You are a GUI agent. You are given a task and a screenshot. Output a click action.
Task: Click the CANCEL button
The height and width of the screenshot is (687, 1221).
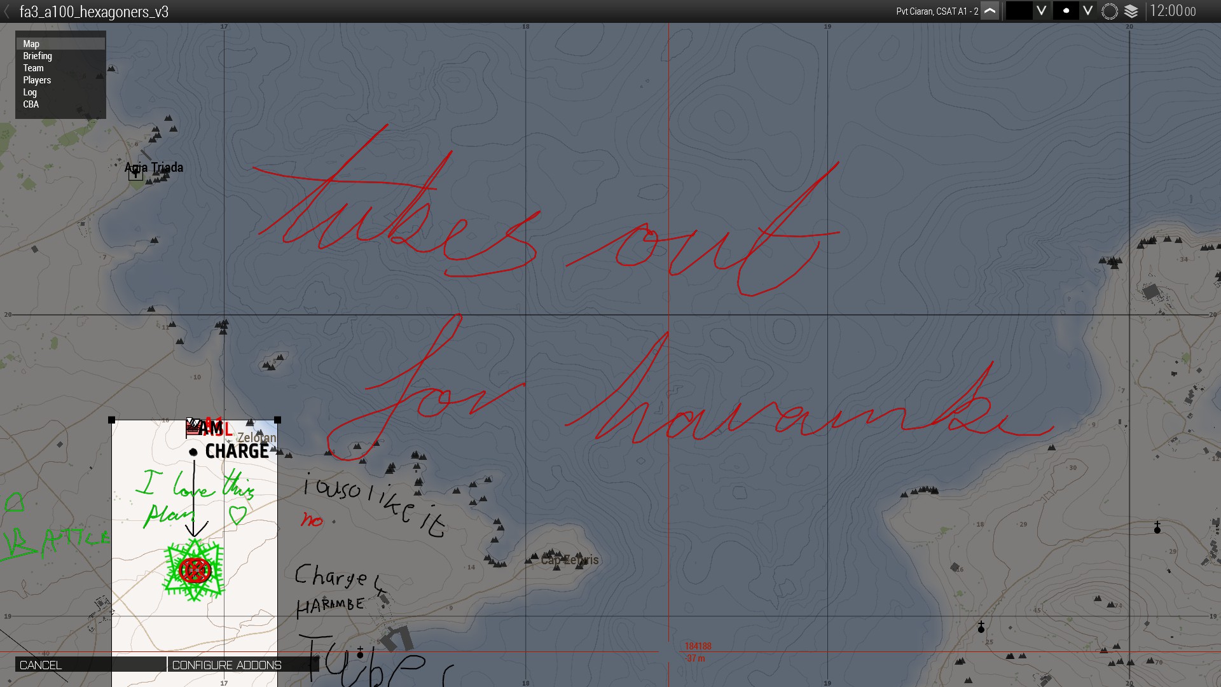tap(90, 665)
